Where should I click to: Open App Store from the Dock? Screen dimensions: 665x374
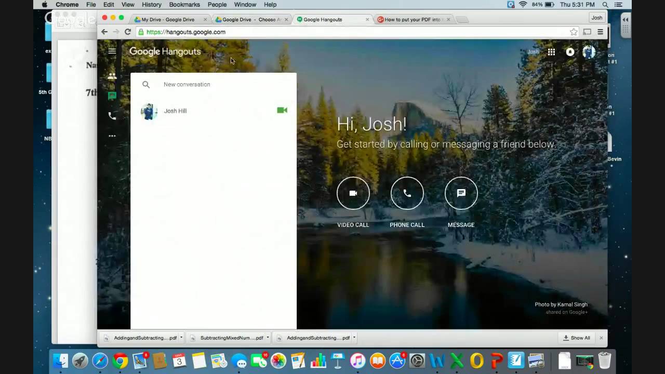coord(397,360)
